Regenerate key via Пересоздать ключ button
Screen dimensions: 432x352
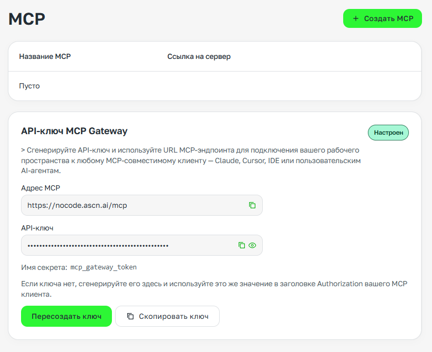[x=66, y=316]
